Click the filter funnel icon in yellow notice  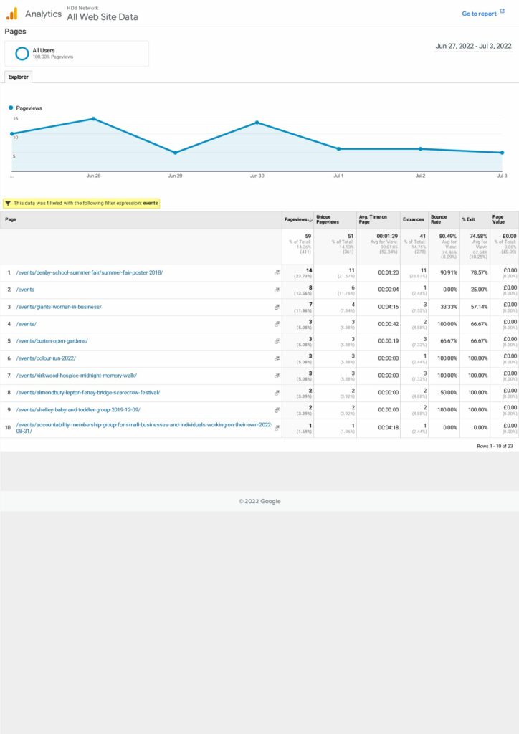[8, 204]
